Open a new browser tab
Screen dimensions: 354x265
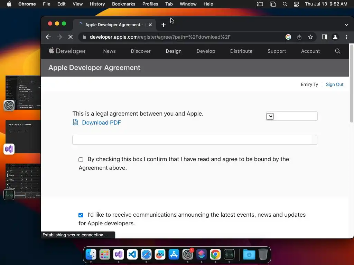(164, 25)
